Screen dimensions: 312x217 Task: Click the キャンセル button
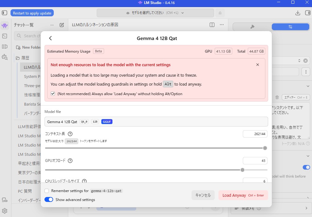tap(203, 195)
